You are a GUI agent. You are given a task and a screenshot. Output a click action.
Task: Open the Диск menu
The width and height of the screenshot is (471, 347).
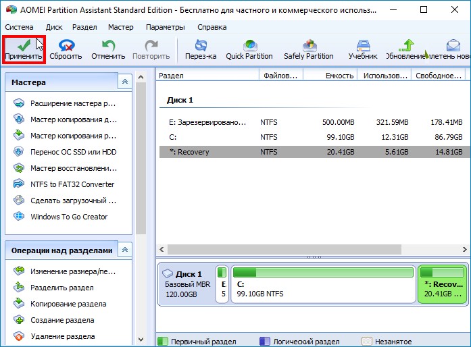pos(54,27)
